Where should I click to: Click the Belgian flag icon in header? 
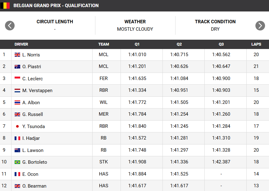pos(5,6)
